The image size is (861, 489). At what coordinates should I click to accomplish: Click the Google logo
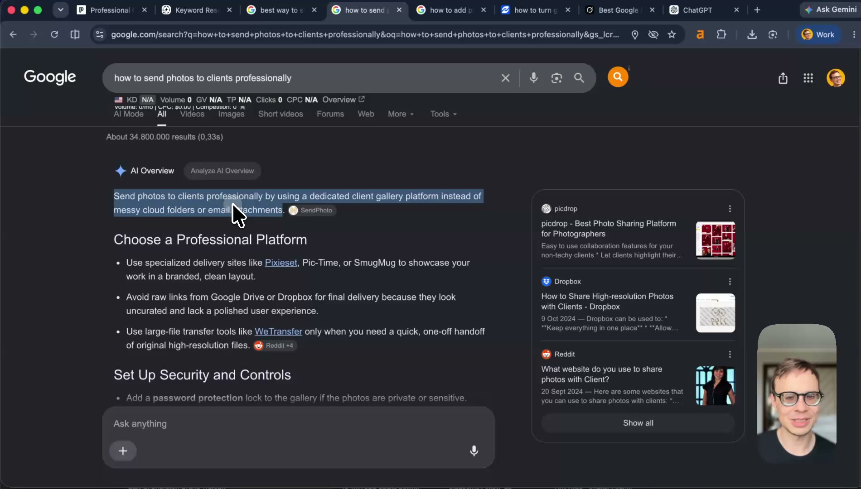pos(50,77)
